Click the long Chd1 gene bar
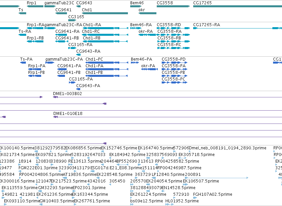The image size is (282, 206). [x=105, y=13]
